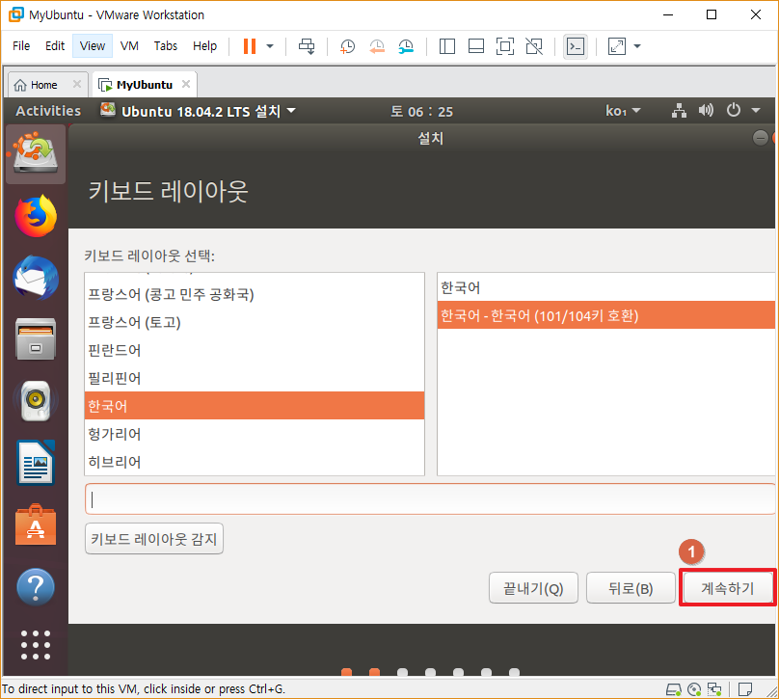Enter full screen mode

[505, 46]
